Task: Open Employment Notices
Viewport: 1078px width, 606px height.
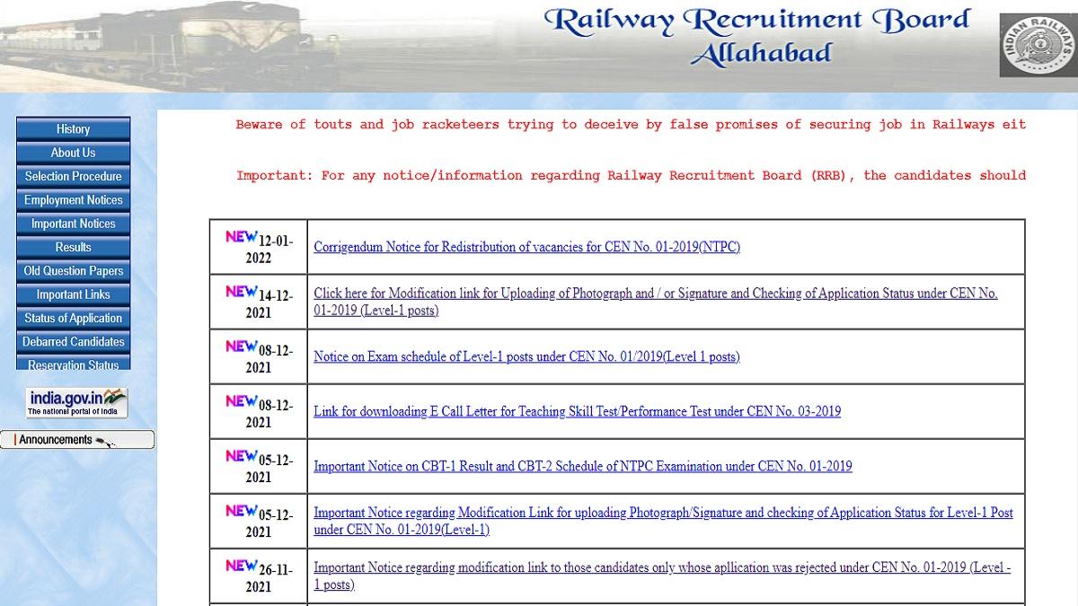Action: [73, 199]
